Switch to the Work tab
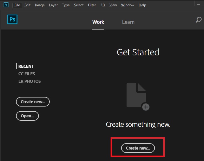204x161 pixels. tap(98, 22)
